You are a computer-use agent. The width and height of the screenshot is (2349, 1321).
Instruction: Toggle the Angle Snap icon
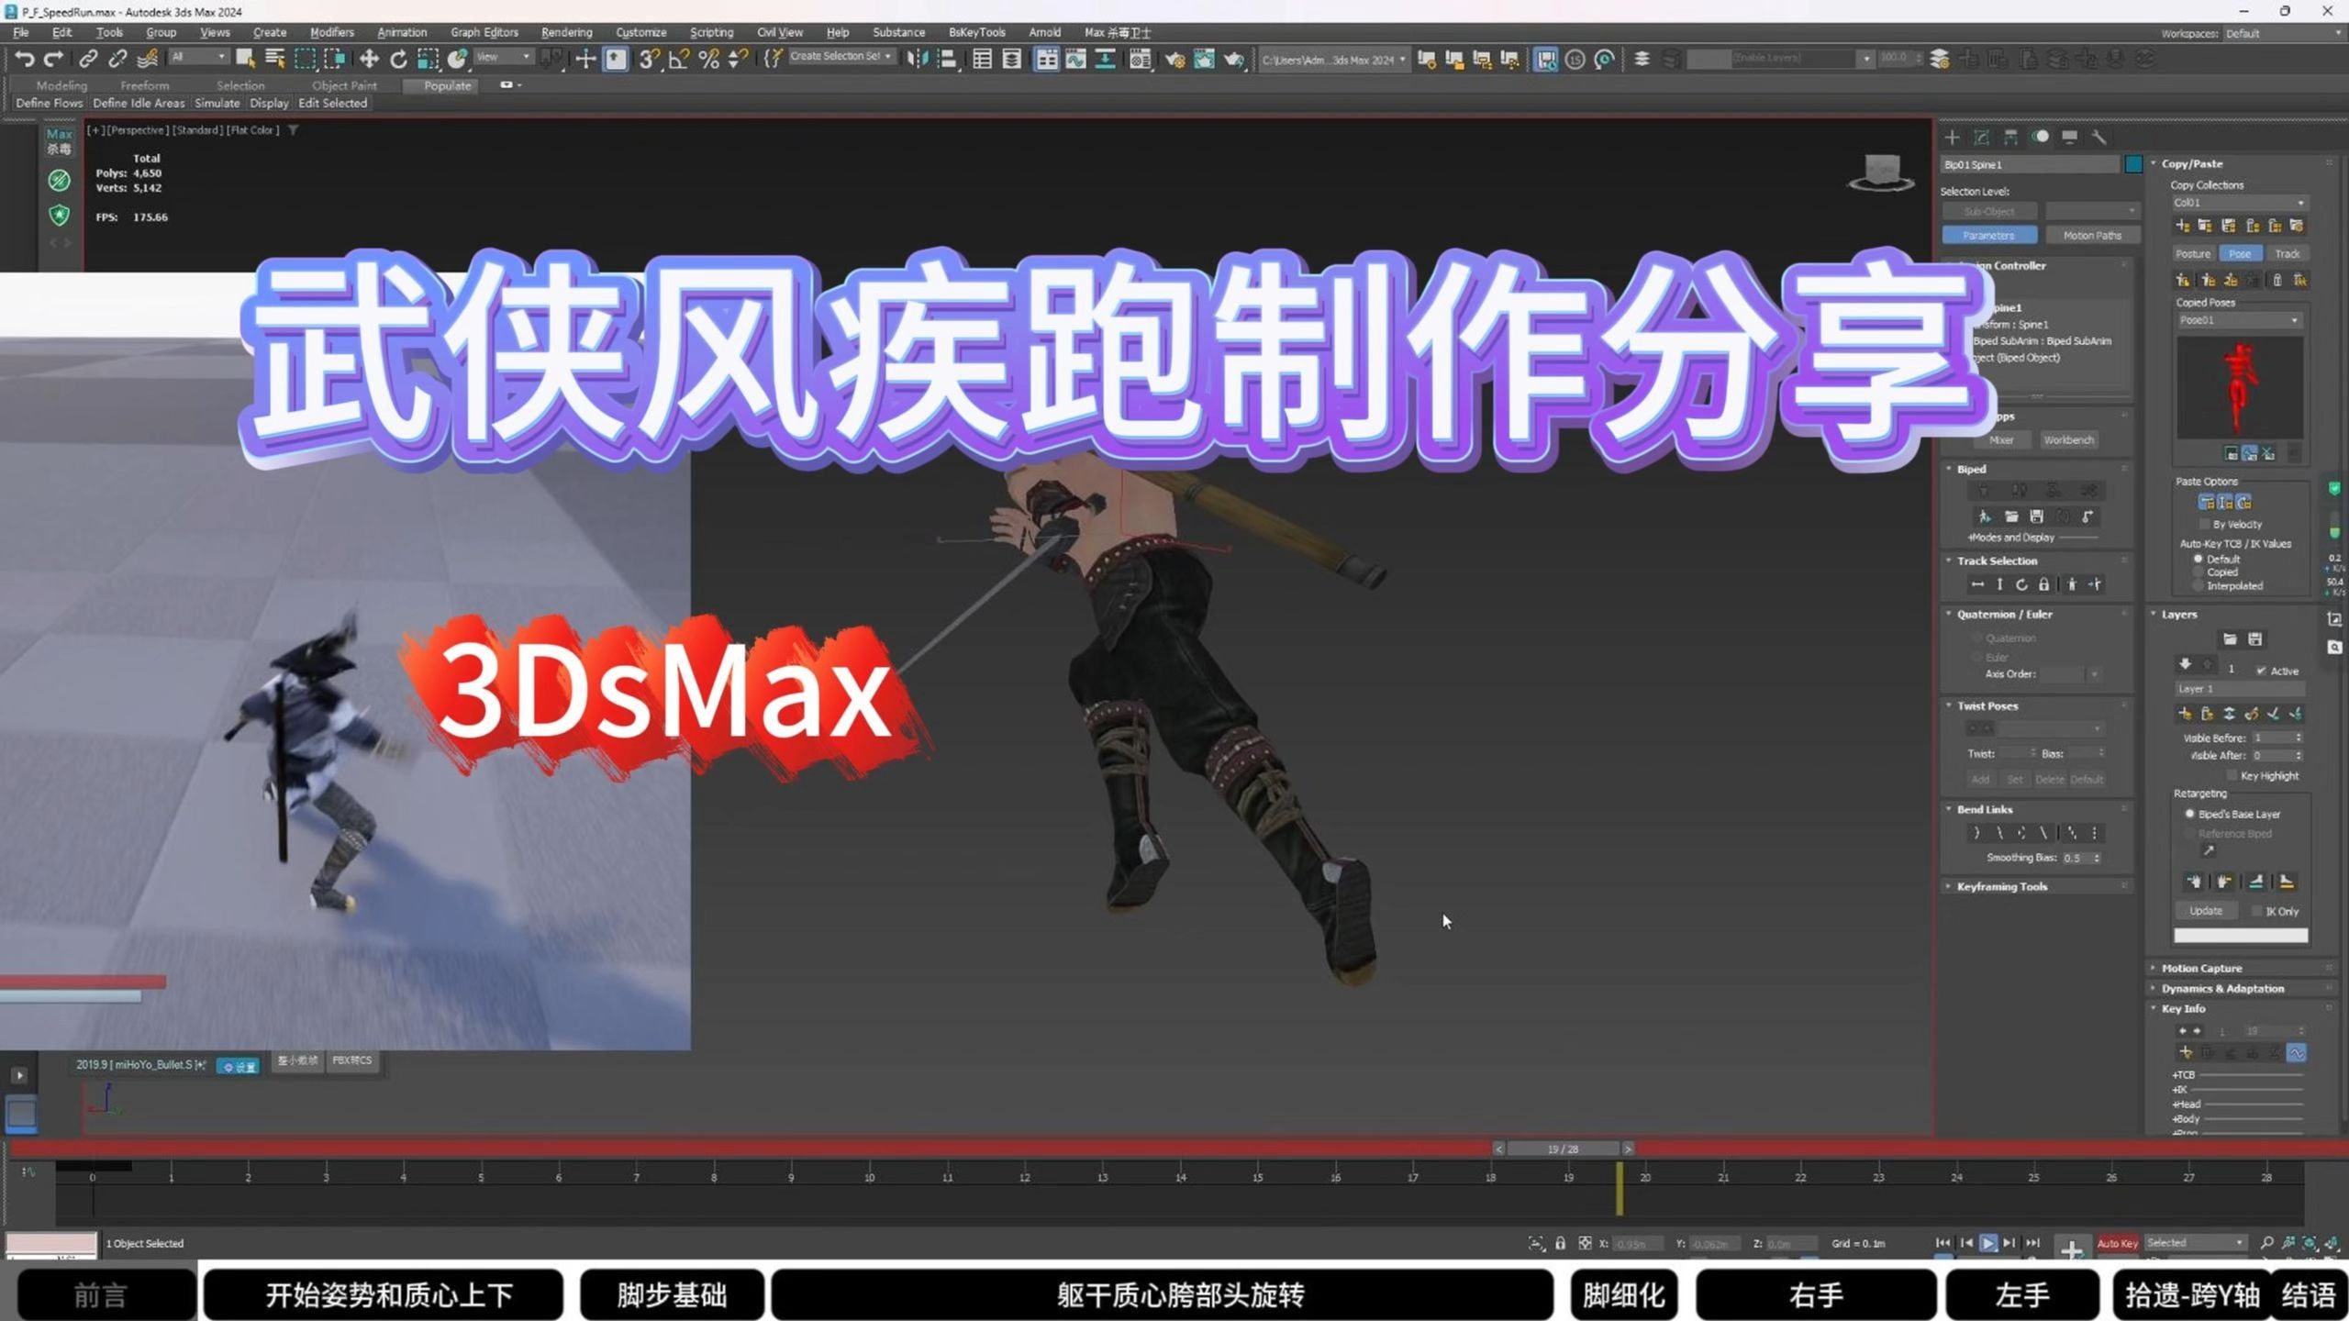tap(679, 60)
